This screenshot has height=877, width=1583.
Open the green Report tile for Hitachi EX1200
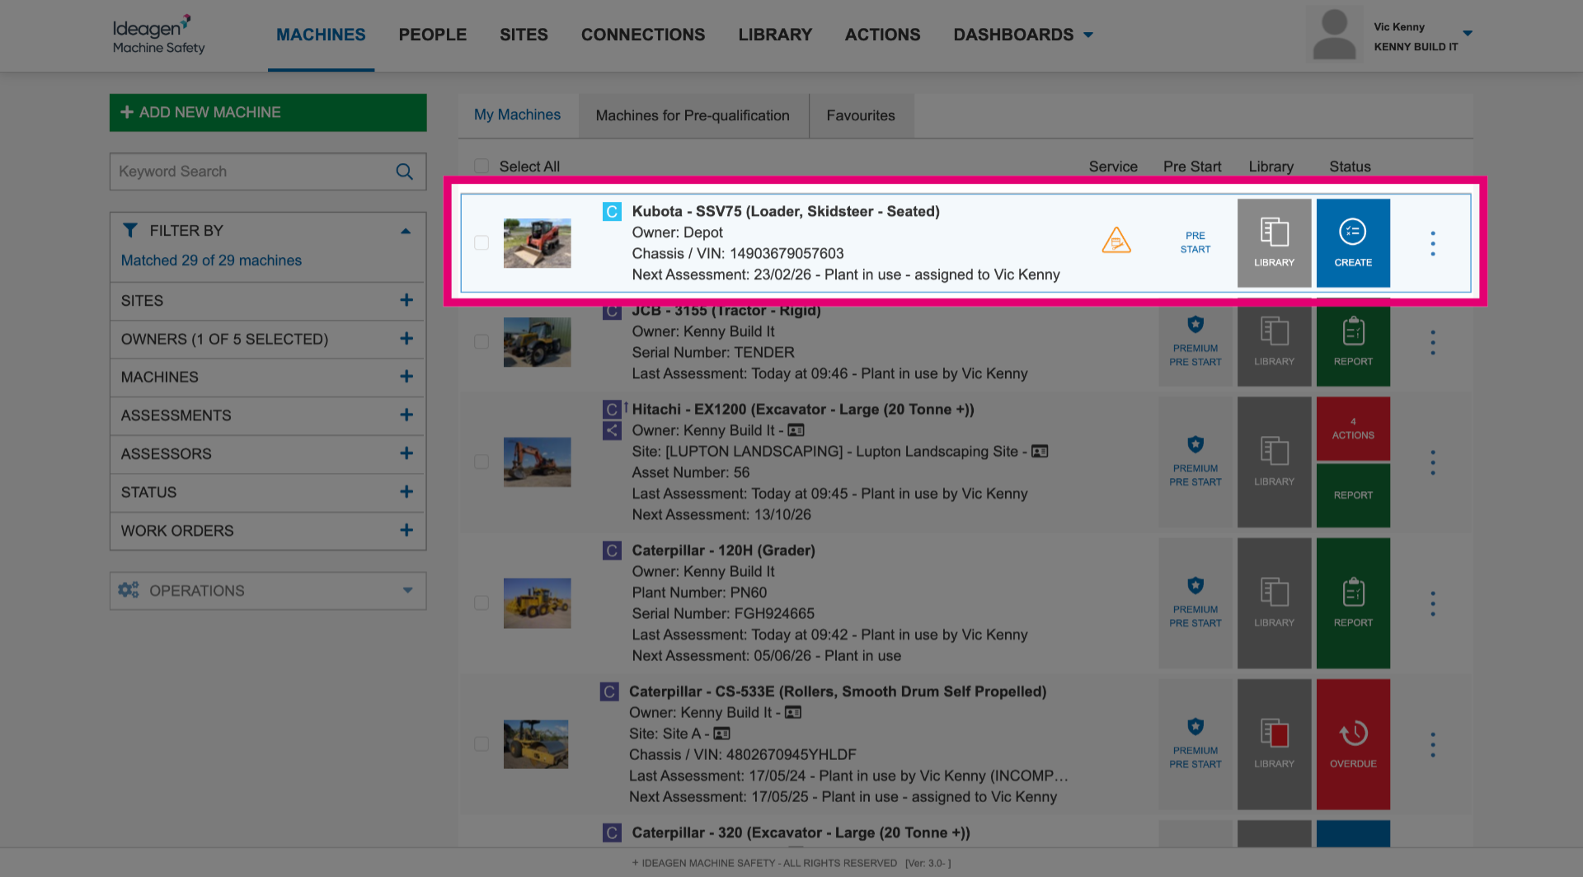click(x=1353, y=495)
